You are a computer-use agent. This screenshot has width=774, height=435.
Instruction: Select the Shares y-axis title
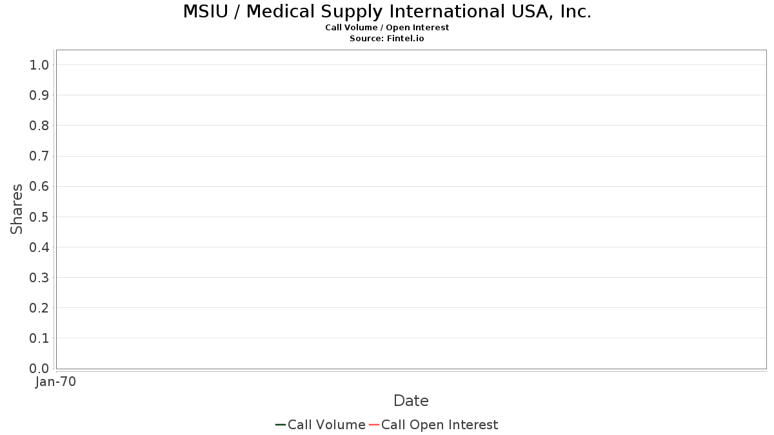pyautogui.click(x=17, y=209)
